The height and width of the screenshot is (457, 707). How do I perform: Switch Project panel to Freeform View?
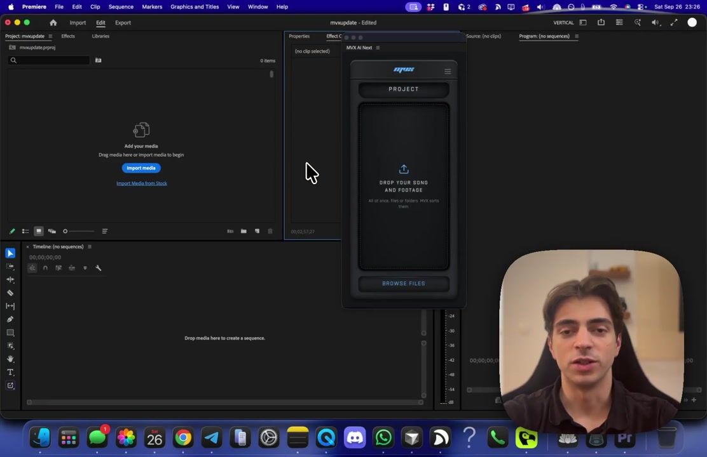52,231
